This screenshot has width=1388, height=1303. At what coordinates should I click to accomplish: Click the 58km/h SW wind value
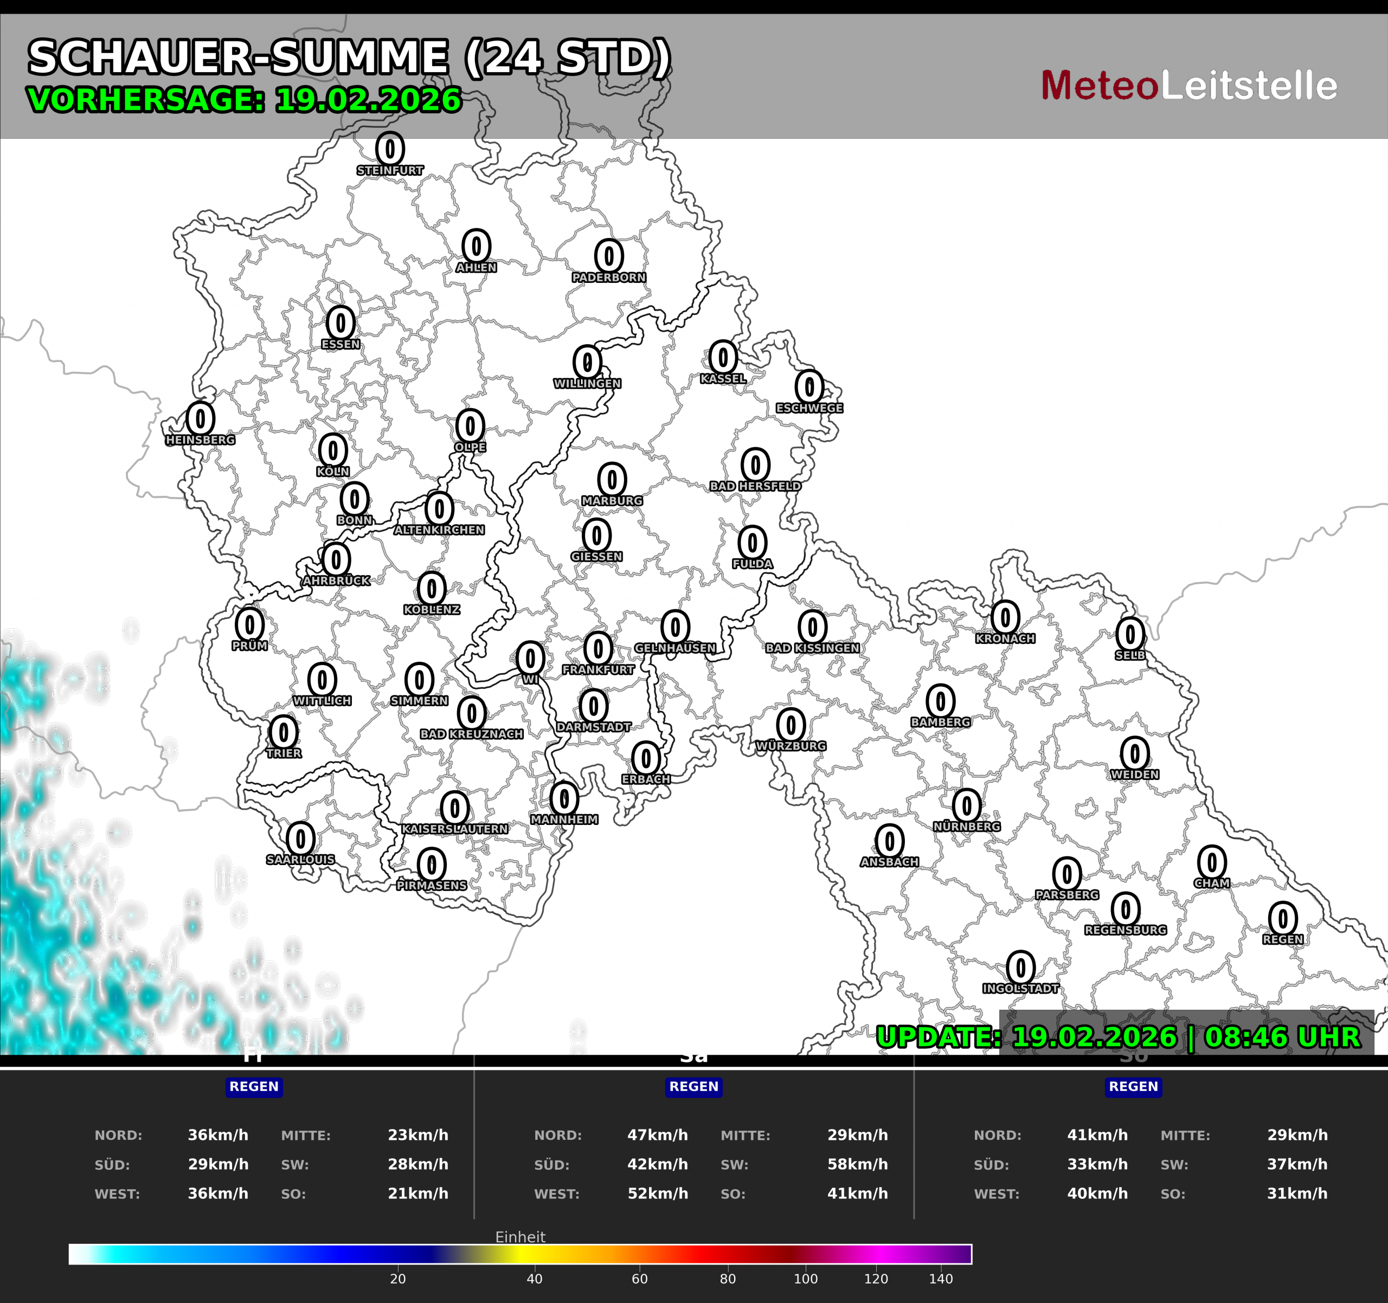tap(858, 1164)
